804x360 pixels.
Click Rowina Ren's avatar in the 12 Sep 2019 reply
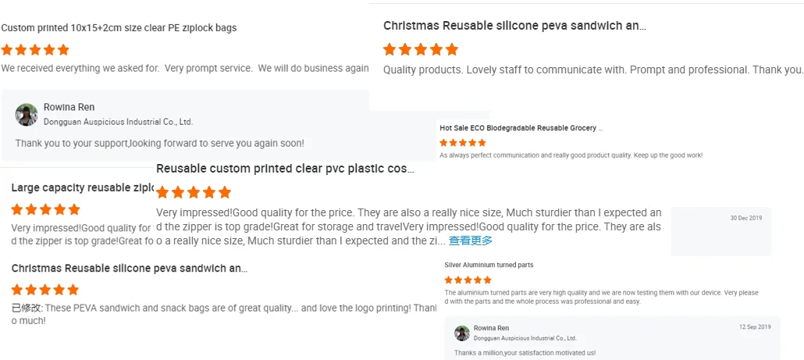461,333
